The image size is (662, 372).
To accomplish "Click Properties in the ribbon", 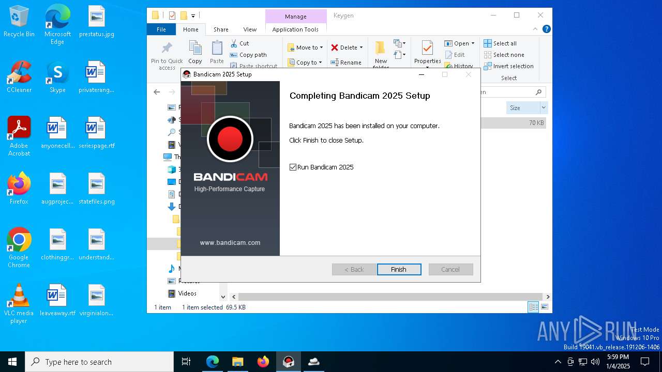I will [x=428, y=53].
